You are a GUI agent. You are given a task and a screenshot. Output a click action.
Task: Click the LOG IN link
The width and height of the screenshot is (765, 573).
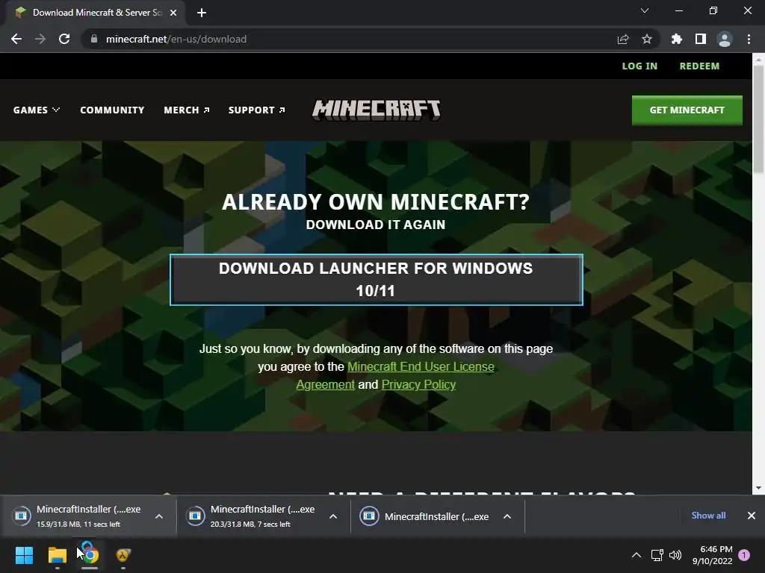tap(639, 66)
